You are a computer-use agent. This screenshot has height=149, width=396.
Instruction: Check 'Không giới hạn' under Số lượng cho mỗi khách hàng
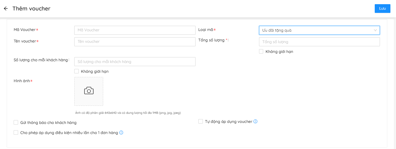coord(76,71)
